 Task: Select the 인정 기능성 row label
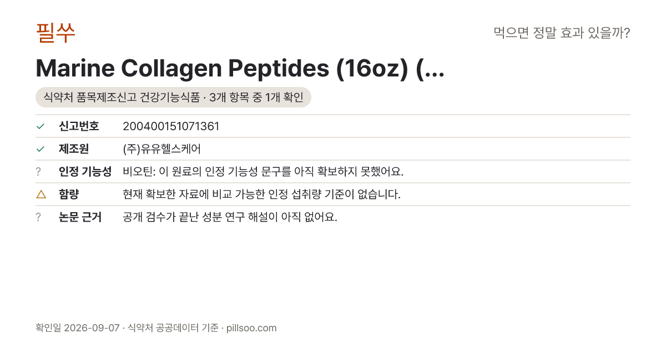pos(85,172)
